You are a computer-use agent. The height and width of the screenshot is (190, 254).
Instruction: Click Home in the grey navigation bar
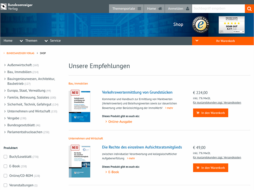(x=8, y=41)
